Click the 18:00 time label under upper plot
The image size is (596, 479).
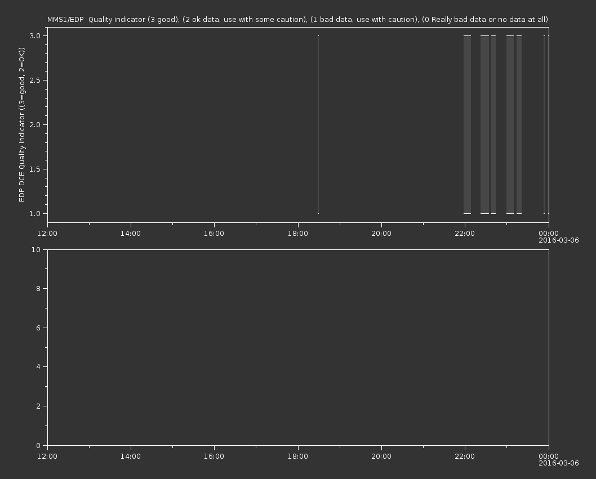297,233
